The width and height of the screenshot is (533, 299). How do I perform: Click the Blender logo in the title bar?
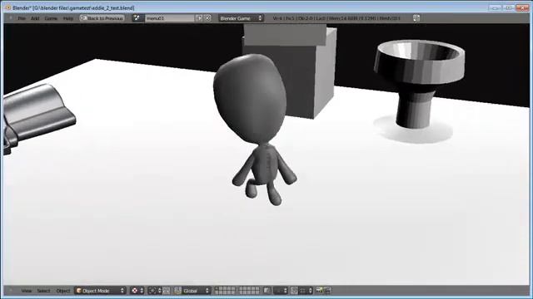pyautogui.click(x=8, y=7)
